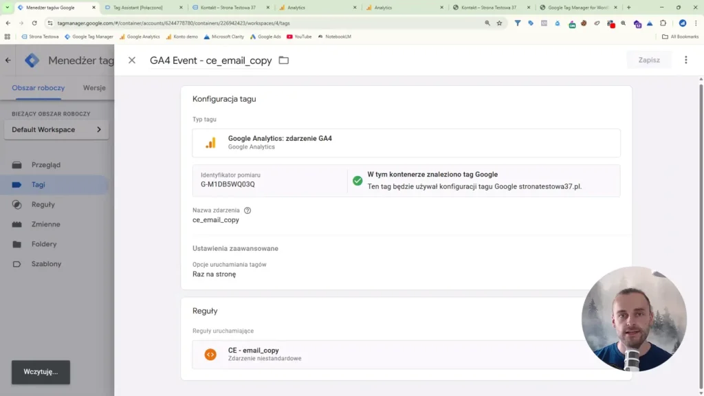Image resolution: width=704 pixels, height=396 pixels.
Task: Click the folder icon next to tag name
Action: (284, 60)
